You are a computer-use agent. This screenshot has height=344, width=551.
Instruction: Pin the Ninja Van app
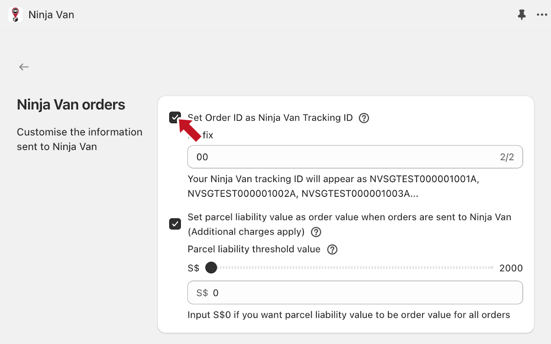coord(522,15)
